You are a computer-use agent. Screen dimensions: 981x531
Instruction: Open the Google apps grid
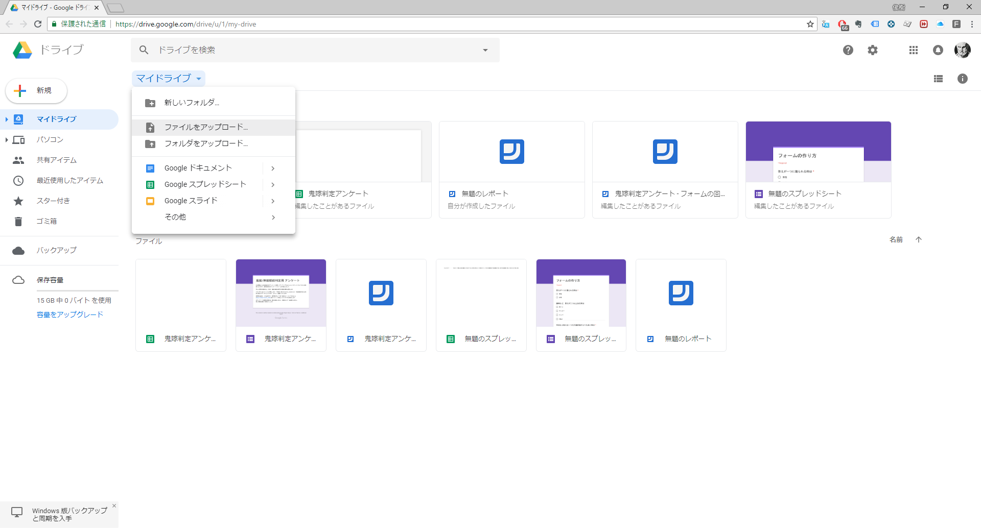click(913, 50)
